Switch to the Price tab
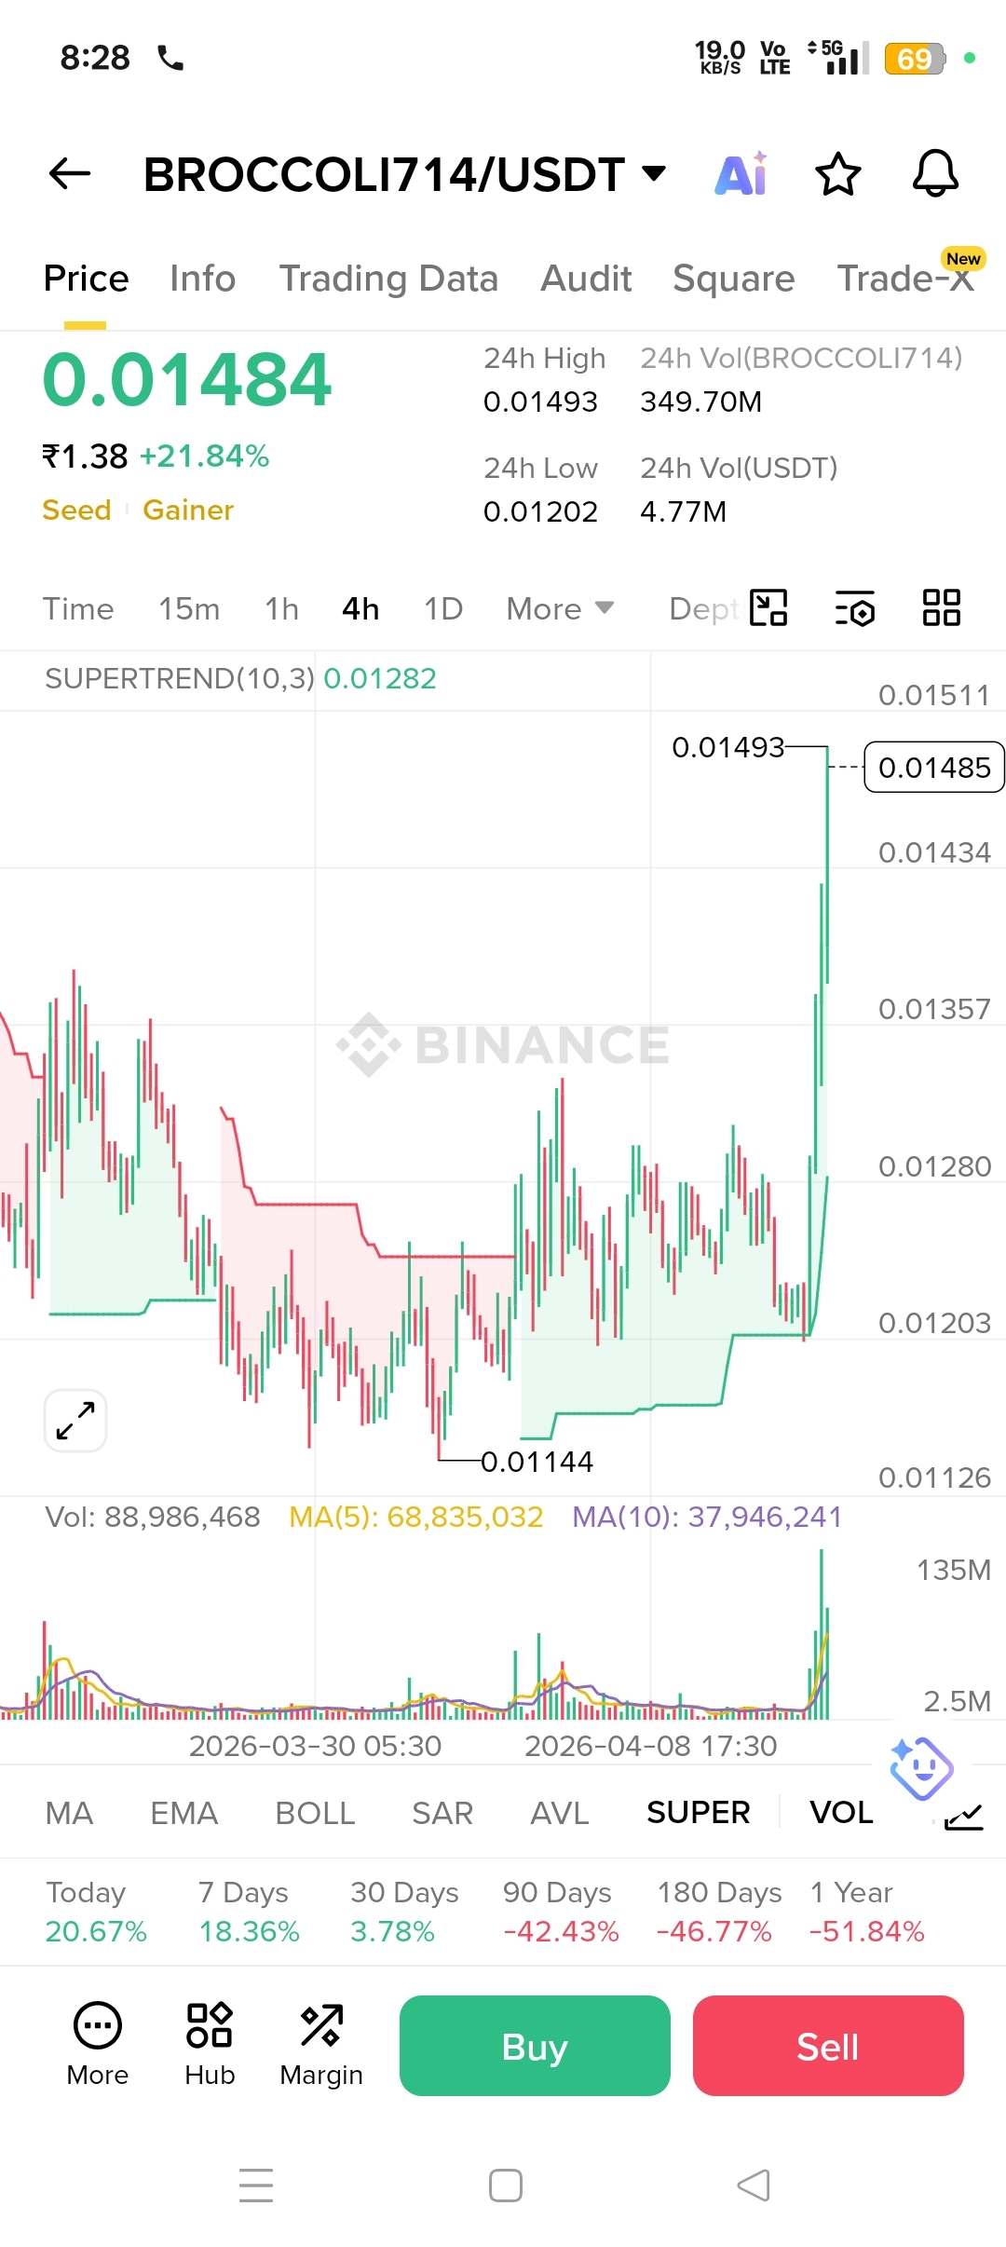Screen dimensions: 1006x2247 click(86, 279)
